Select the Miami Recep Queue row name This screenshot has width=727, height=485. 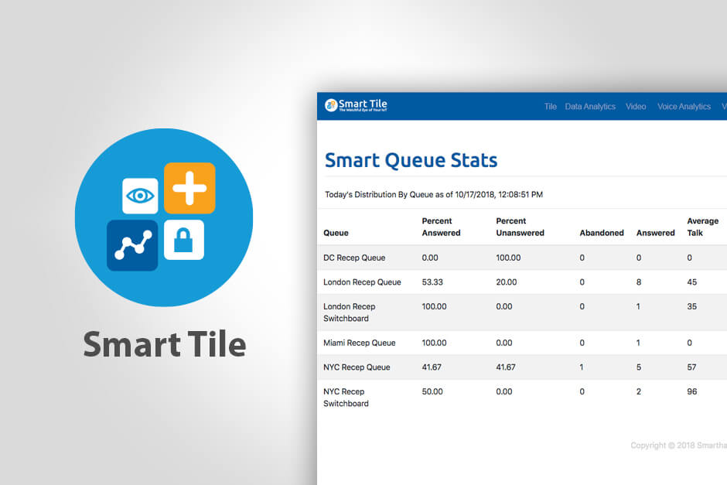(x=360, y=343)
